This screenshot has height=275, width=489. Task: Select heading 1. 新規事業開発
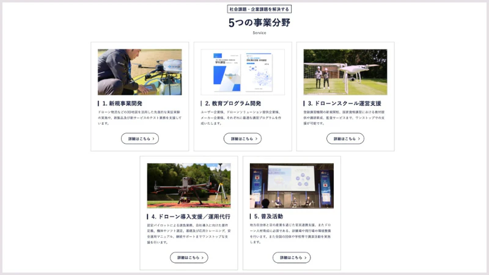(122, 103)
